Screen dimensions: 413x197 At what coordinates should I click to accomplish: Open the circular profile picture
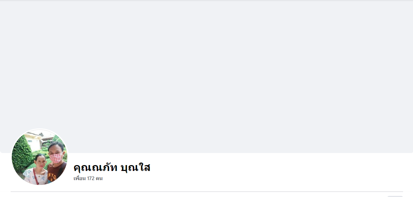click(40, 157)
